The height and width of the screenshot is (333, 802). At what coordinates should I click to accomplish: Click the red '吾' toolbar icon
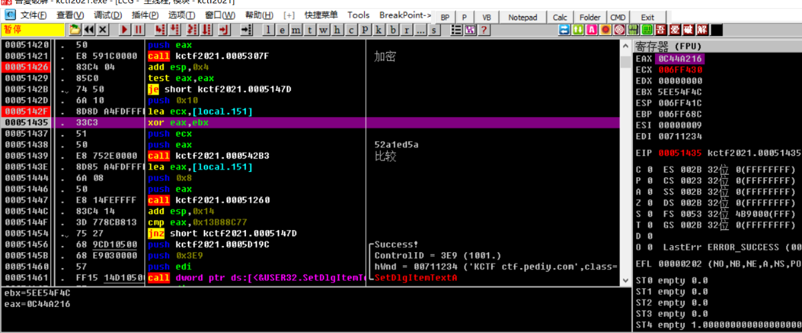point(660,29)
